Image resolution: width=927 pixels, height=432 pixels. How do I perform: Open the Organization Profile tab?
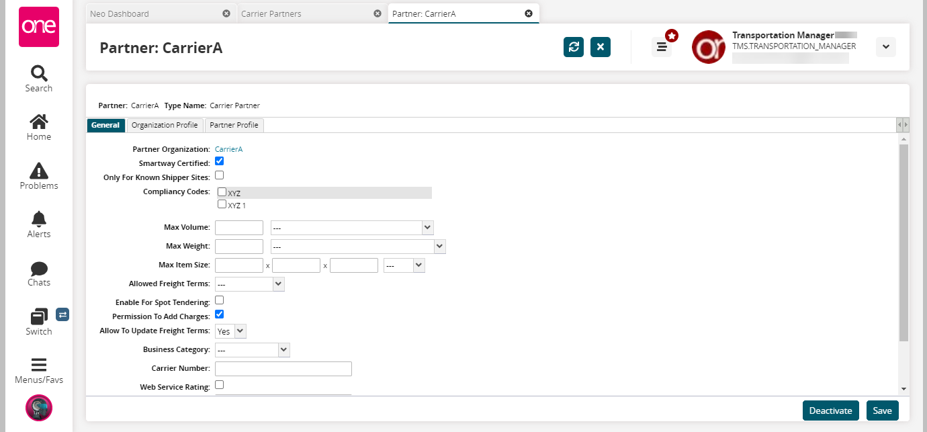coord(165,125)
